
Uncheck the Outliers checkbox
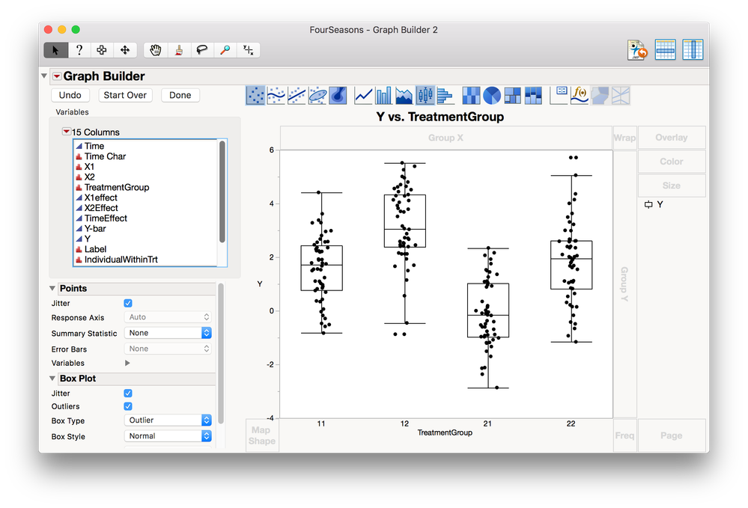point(128,406)
